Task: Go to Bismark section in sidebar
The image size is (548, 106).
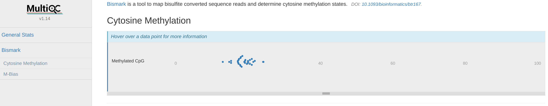Action: coord(11,50)
